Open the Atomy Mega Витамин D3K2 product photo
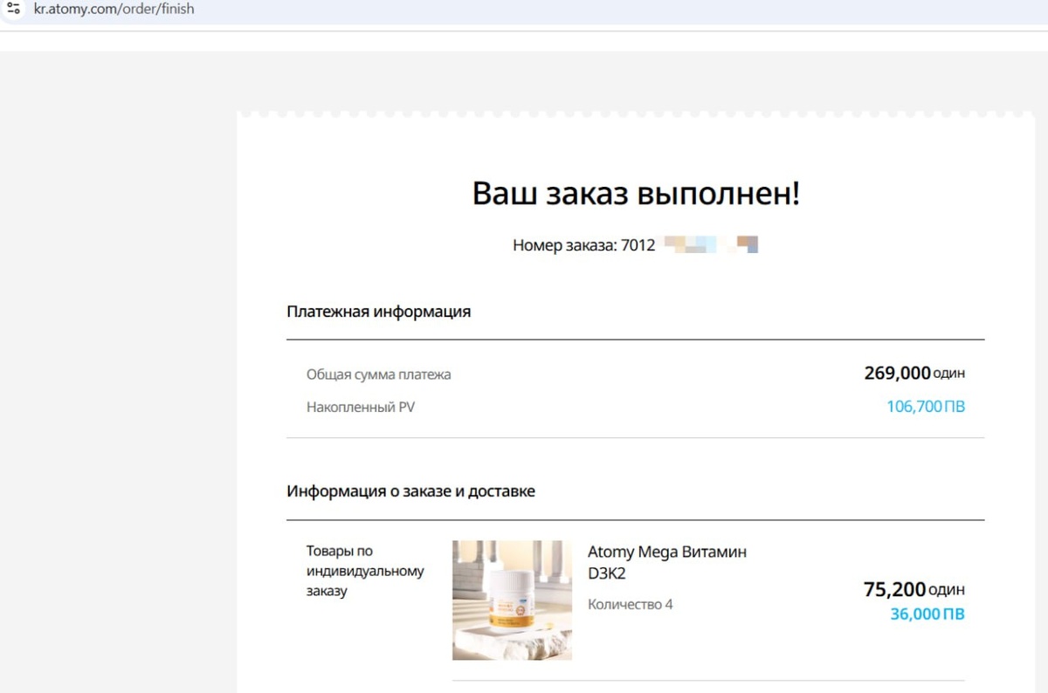The height and width of the screenshot is (693, 1048). [512, 600]
